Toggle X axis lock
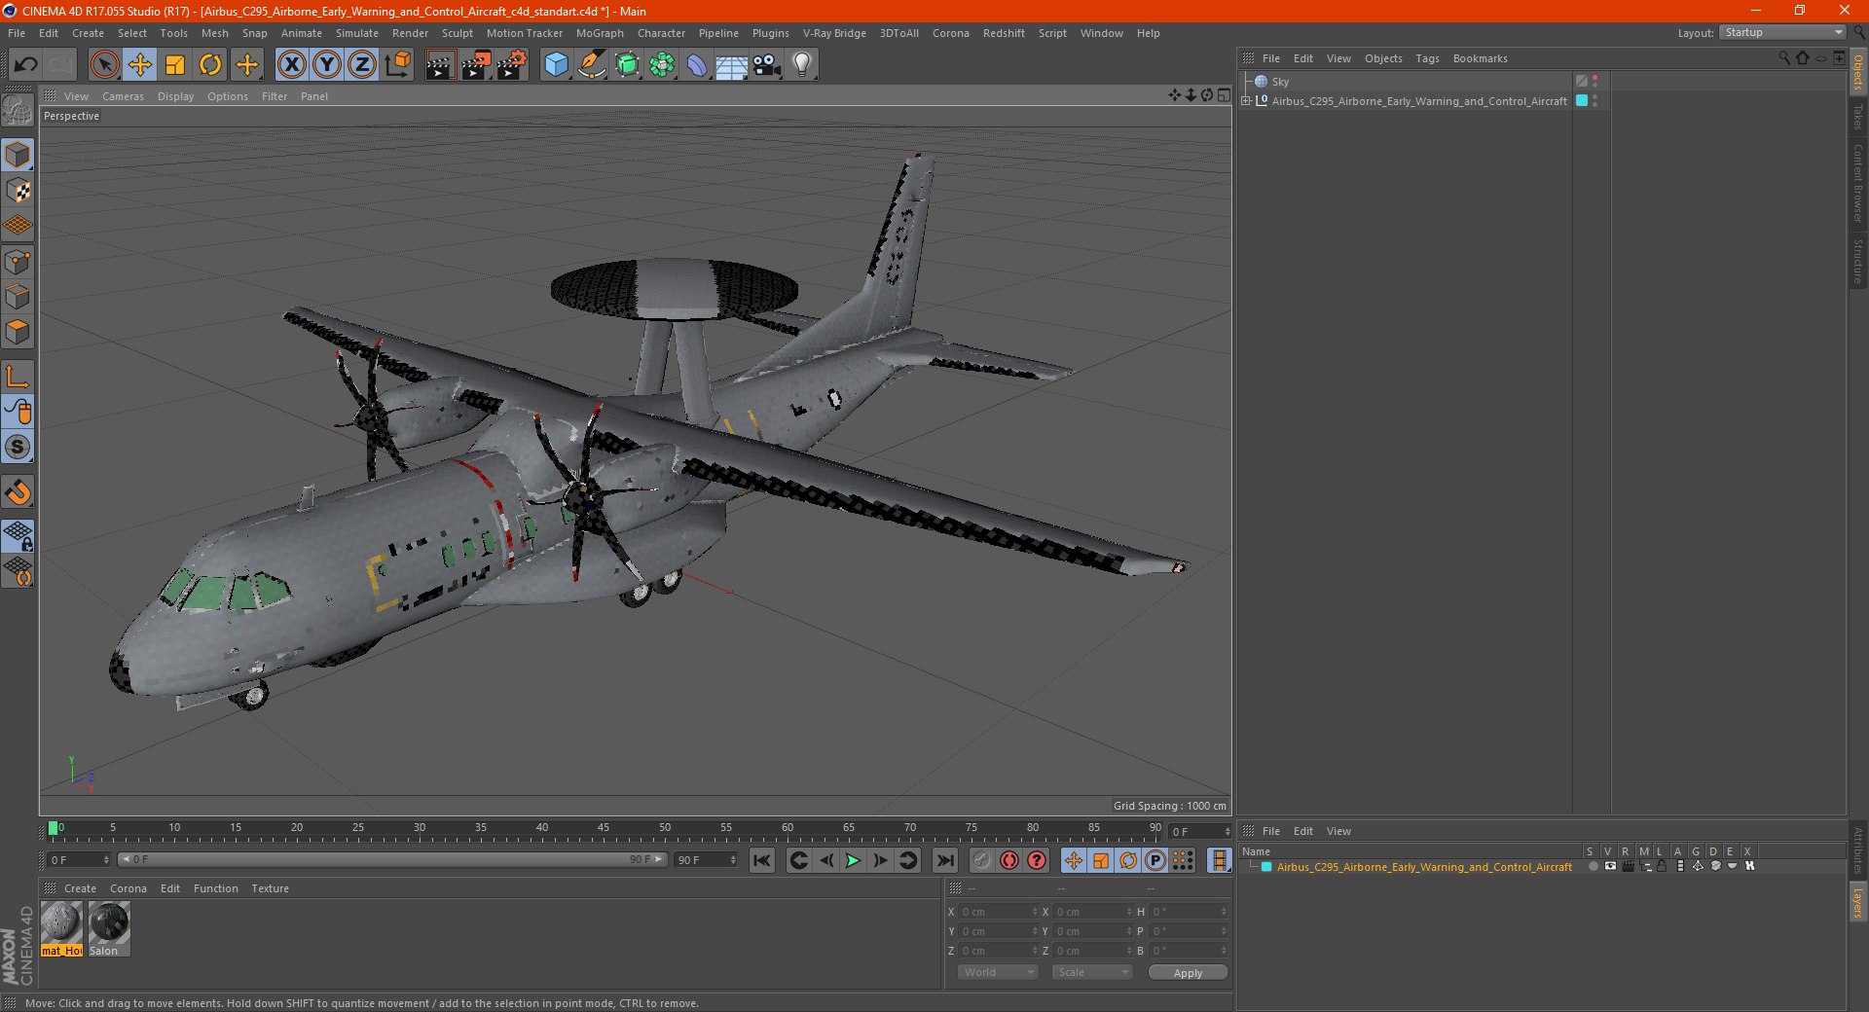The height and width of the screenshot is (1012, 1869). (291, 65)
